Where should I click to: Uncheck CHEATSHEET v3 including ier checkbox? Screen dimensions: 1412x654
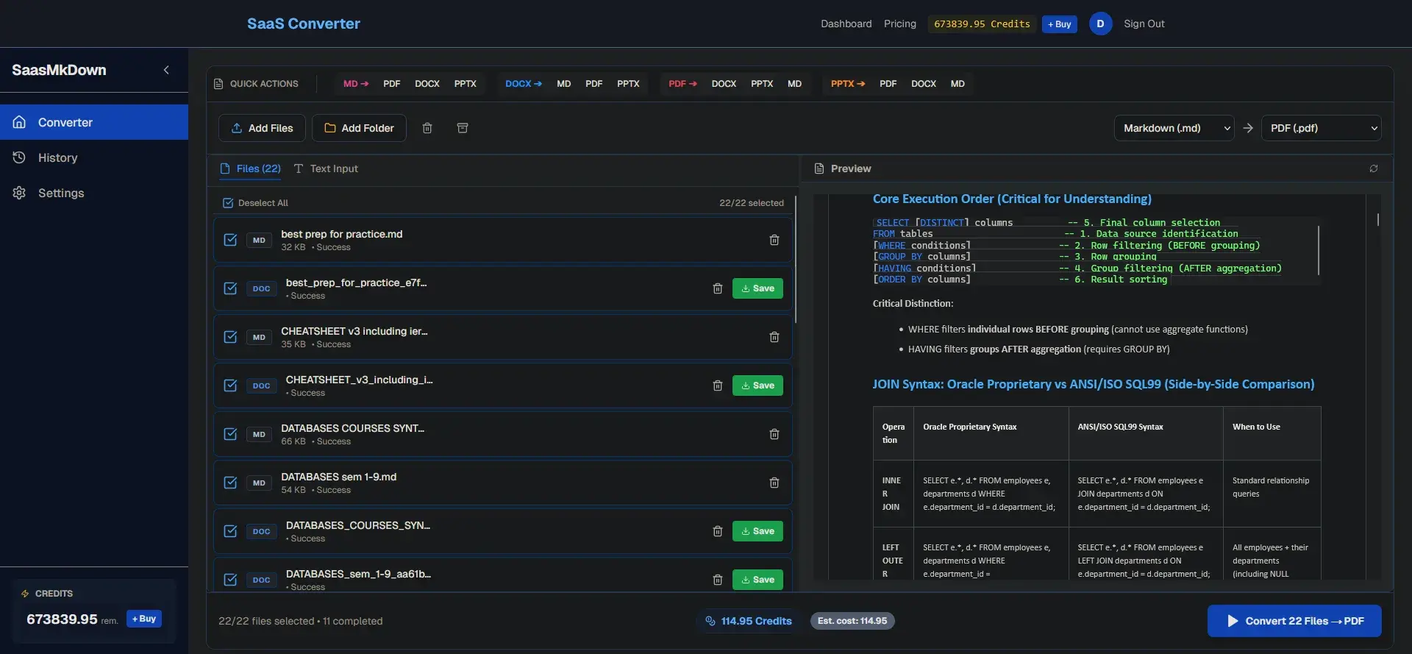(x=230, y=337)
